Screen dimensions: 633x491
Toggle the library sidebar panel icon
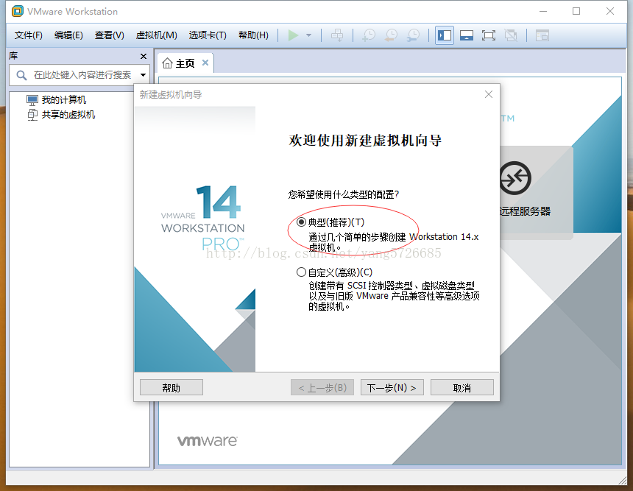click(x=444, y=35)
